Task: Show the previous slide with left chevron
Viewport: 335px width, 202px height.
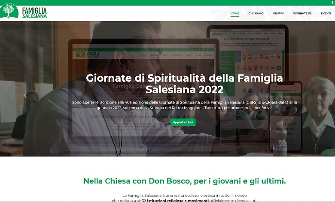Action: (25, 96)
